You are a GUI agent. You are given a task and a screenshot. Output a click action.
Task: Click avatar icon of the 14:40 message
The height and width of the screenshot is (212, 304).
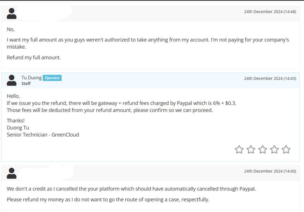(12, 173)
